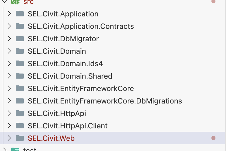Expand the SEL.Civit.EntityFrameworkCore.DbMigrations chevron
Image resolution: width=227 pixels, height=151 pixels.
point(9,101)
